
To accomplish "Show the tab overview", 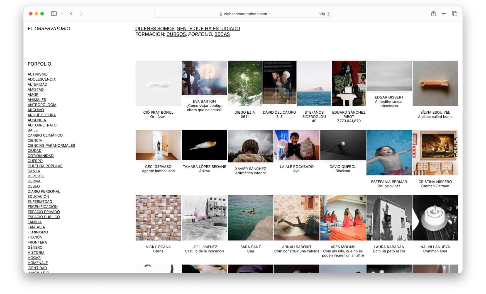I will click(x=455, y=13).
